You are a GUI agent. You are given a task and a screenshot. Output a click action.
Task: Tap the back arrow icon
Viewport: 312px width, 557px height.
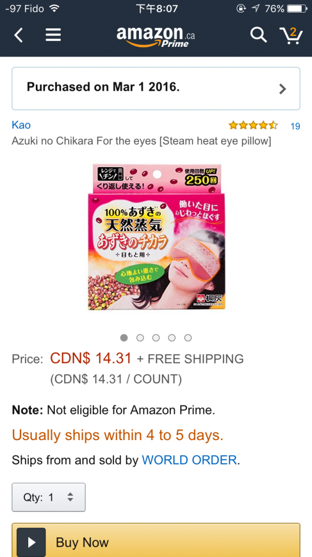coord(18,35)
